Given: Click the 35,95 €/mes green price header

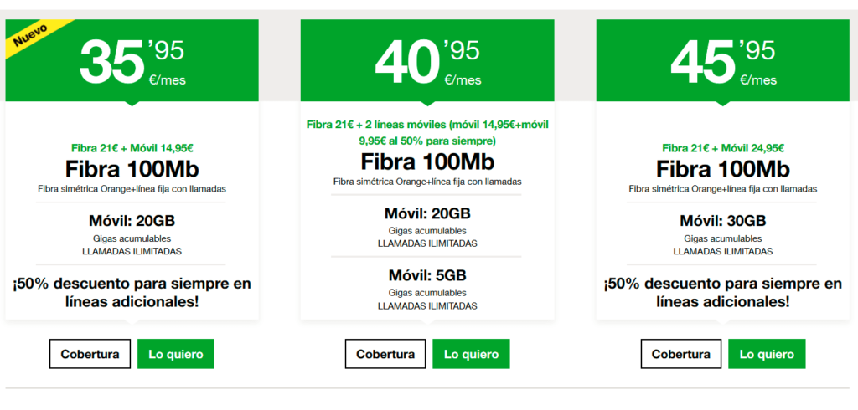Looking at the screenshot, I should point(132,60).
